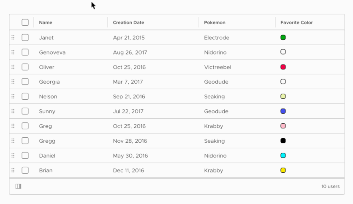Sort by the Creation Date column header

point(128,22)
